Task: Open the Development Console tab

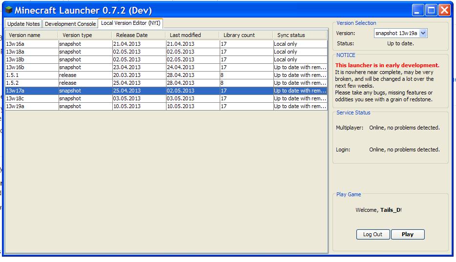Action: coord(70,24)
